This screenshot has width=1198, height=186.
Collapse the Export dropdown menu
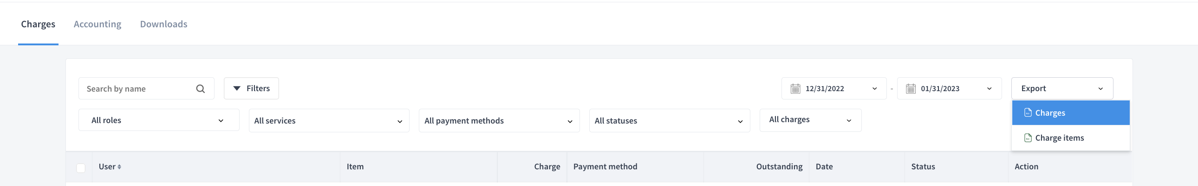[x=1062, y=88]
